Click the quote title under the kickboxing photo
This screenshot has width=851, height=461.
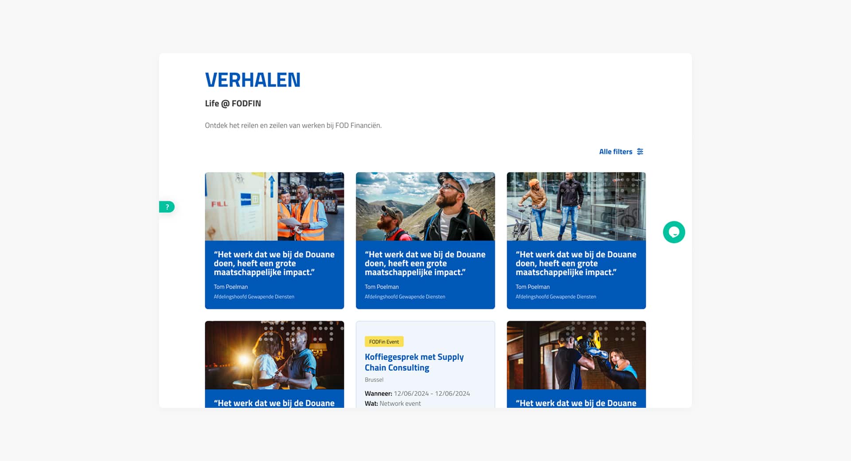coord(576,403)
